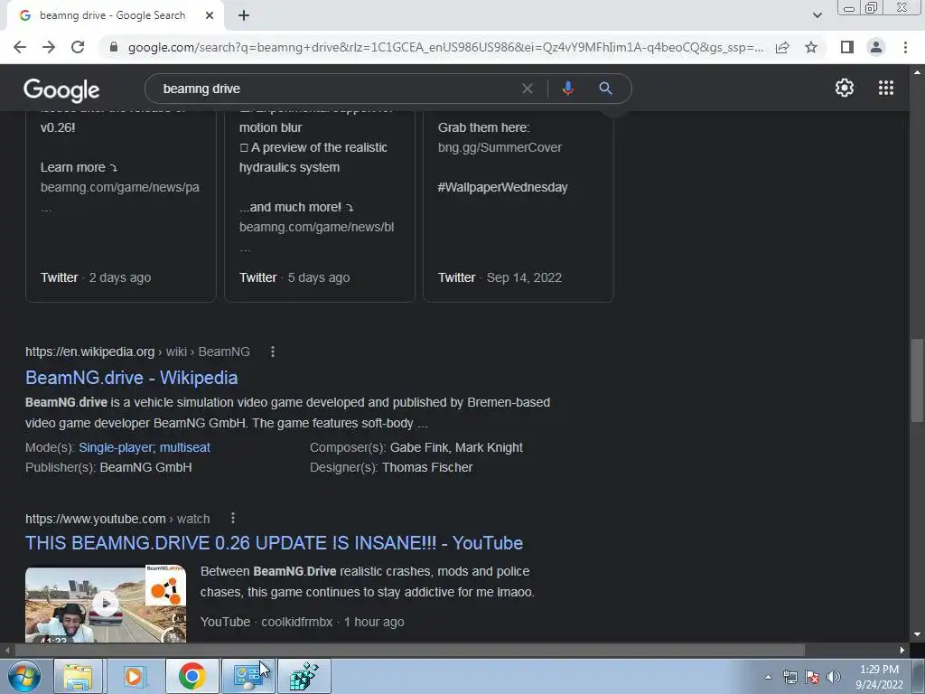Click the horizontal scrollbar thumb
Image resolution: width=925 pixels, height=694 pixels.
(409, 650)
